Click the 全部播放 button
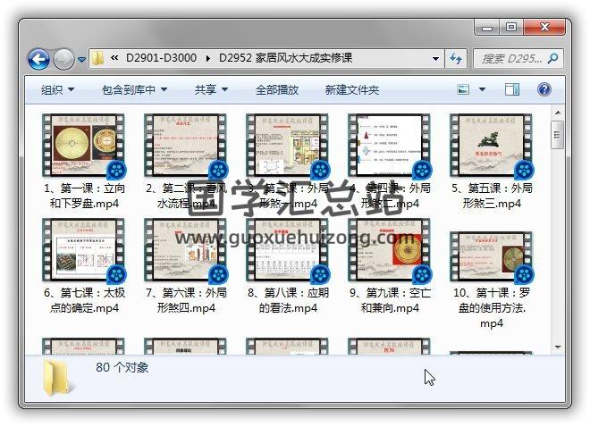The width and height of the screenshot is (590, 427). coord(277,89)
